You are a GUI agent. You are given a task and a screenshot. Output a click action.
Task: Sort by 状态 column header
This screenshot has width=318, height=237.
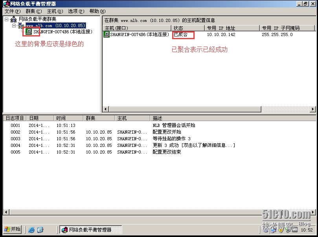[x=188, y=28]
